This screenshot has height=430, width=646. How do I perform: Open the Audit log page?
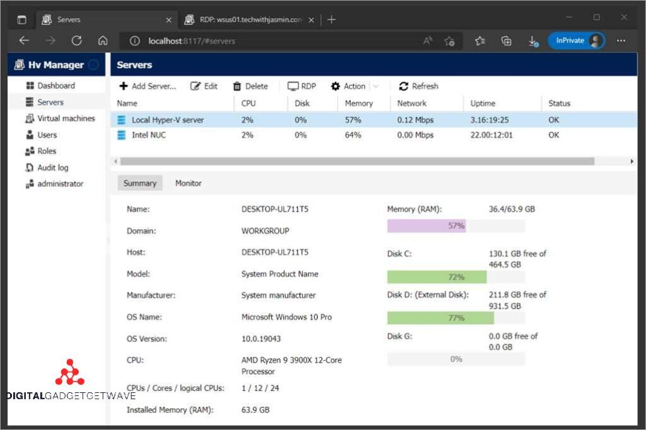tap(52, 167)
